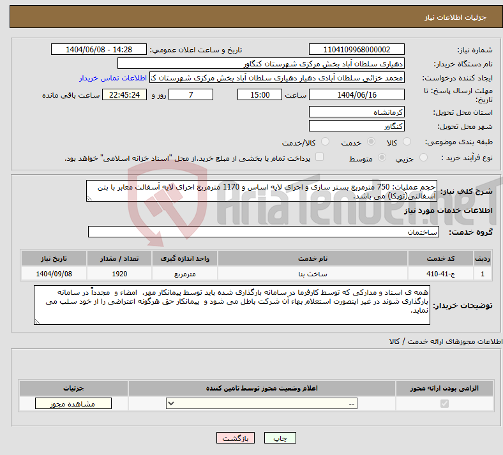Click the چاپ print button

tap(280, 438)
